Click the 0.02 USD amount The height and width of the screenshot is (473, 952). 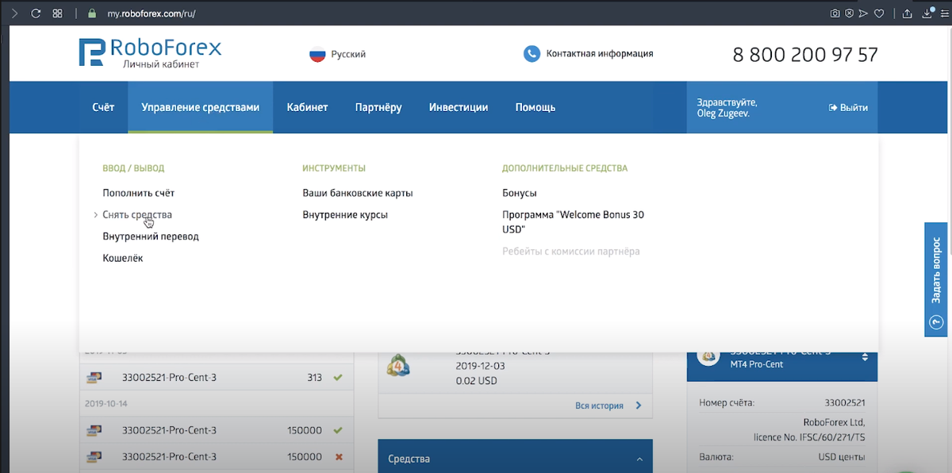point(476,381)
